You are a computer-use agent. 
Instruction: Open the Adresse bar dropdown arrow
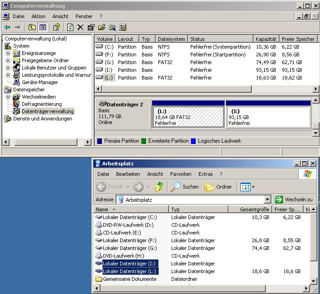point(268,199)
